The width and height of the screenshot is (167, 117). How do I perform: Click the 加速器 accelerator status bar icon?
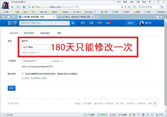pos(123,115)
